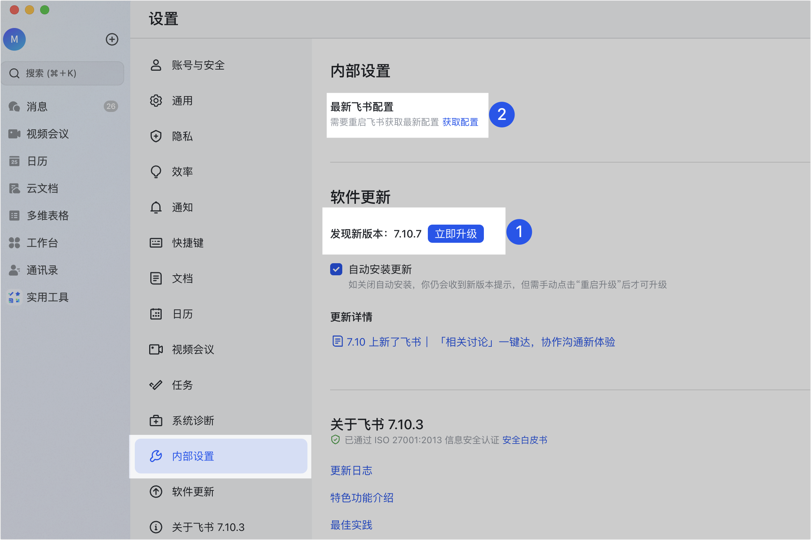811x540 pixels.
Task: Click 发现新版本：7.10.7 text
Action: click(376, 234)
